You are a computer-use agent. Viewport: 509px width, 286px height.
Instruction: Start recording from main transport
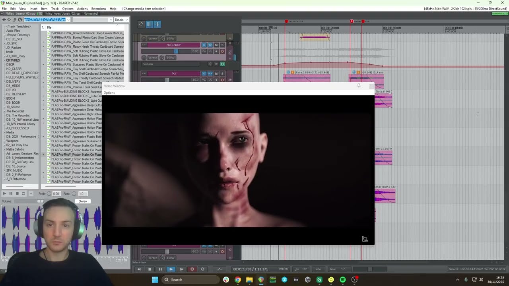point(192,269)
